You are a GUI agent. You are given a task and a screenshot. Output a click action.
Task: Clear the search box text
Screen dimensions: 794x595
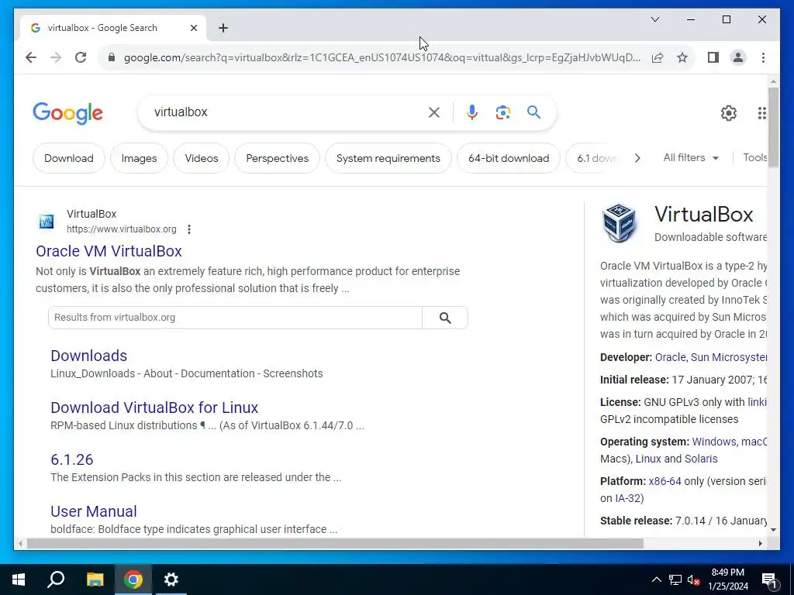click(x=434, y=112)
